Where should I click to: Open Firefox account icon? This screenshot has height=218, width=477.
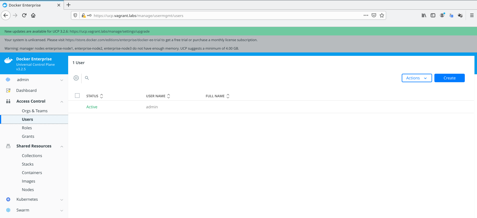[442, 15]
